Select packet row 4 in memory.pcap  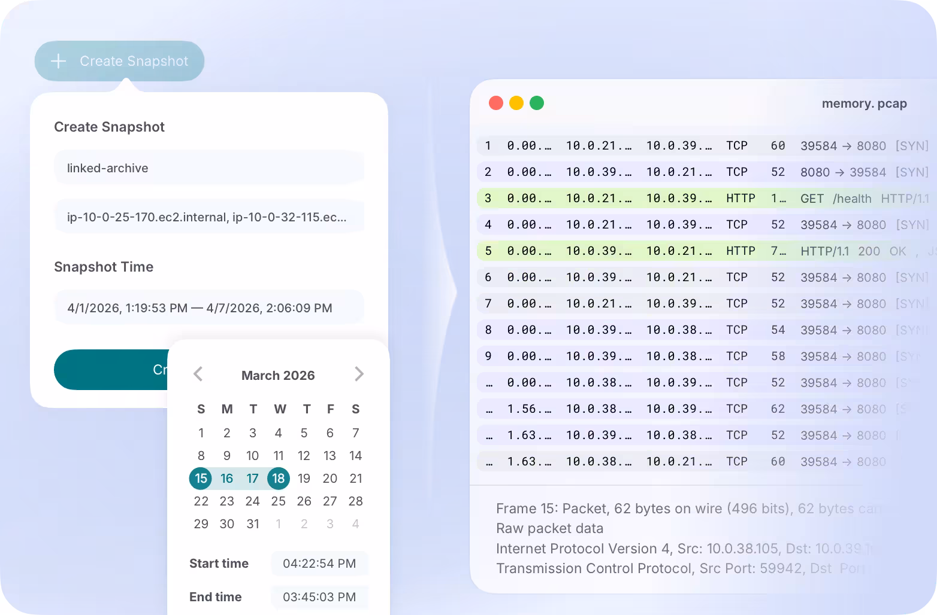pos(707,224)
